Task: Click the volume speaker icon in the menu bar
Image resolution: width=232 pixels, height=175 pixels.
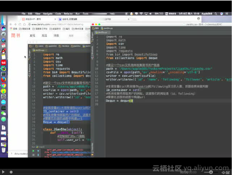Action: point(151,14)
